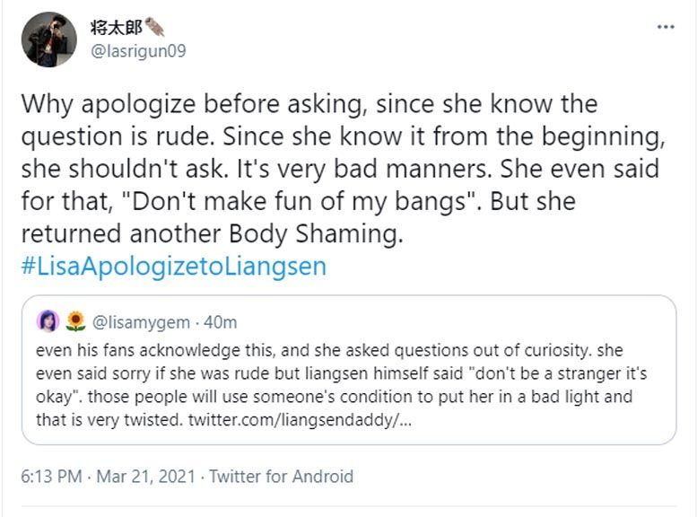The width and height of the screenshot is (697, 517).
Task: Click the feather emoji beside the display name
Action: point(156,28)
